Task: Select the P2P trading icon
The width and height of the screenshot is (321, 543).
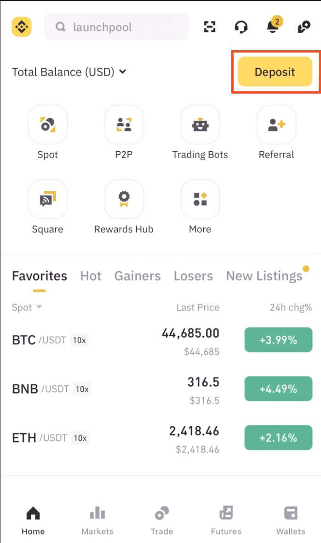Action: [x=124, y=124]
